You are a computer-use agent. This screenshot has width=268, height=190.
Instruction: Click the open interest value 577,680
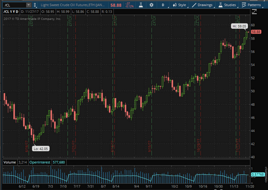59,162
